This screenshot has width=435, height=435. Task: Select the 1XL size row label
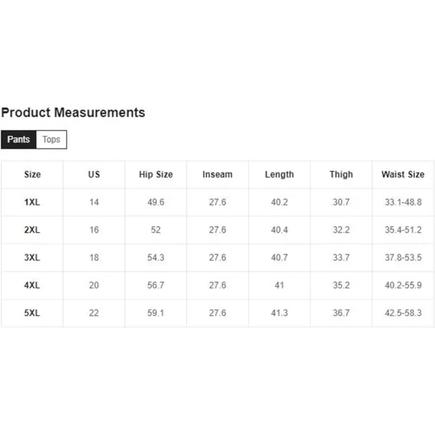(32, 202)
